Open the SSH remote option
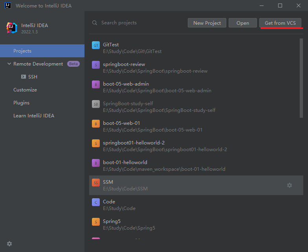The image size is (308, 252). (33, 77)
